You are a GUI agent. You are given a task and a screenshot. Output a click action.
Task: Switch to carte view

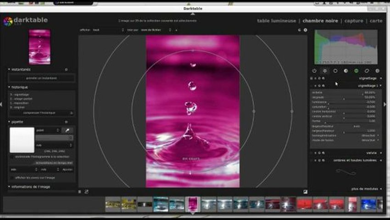click(376, 21)
